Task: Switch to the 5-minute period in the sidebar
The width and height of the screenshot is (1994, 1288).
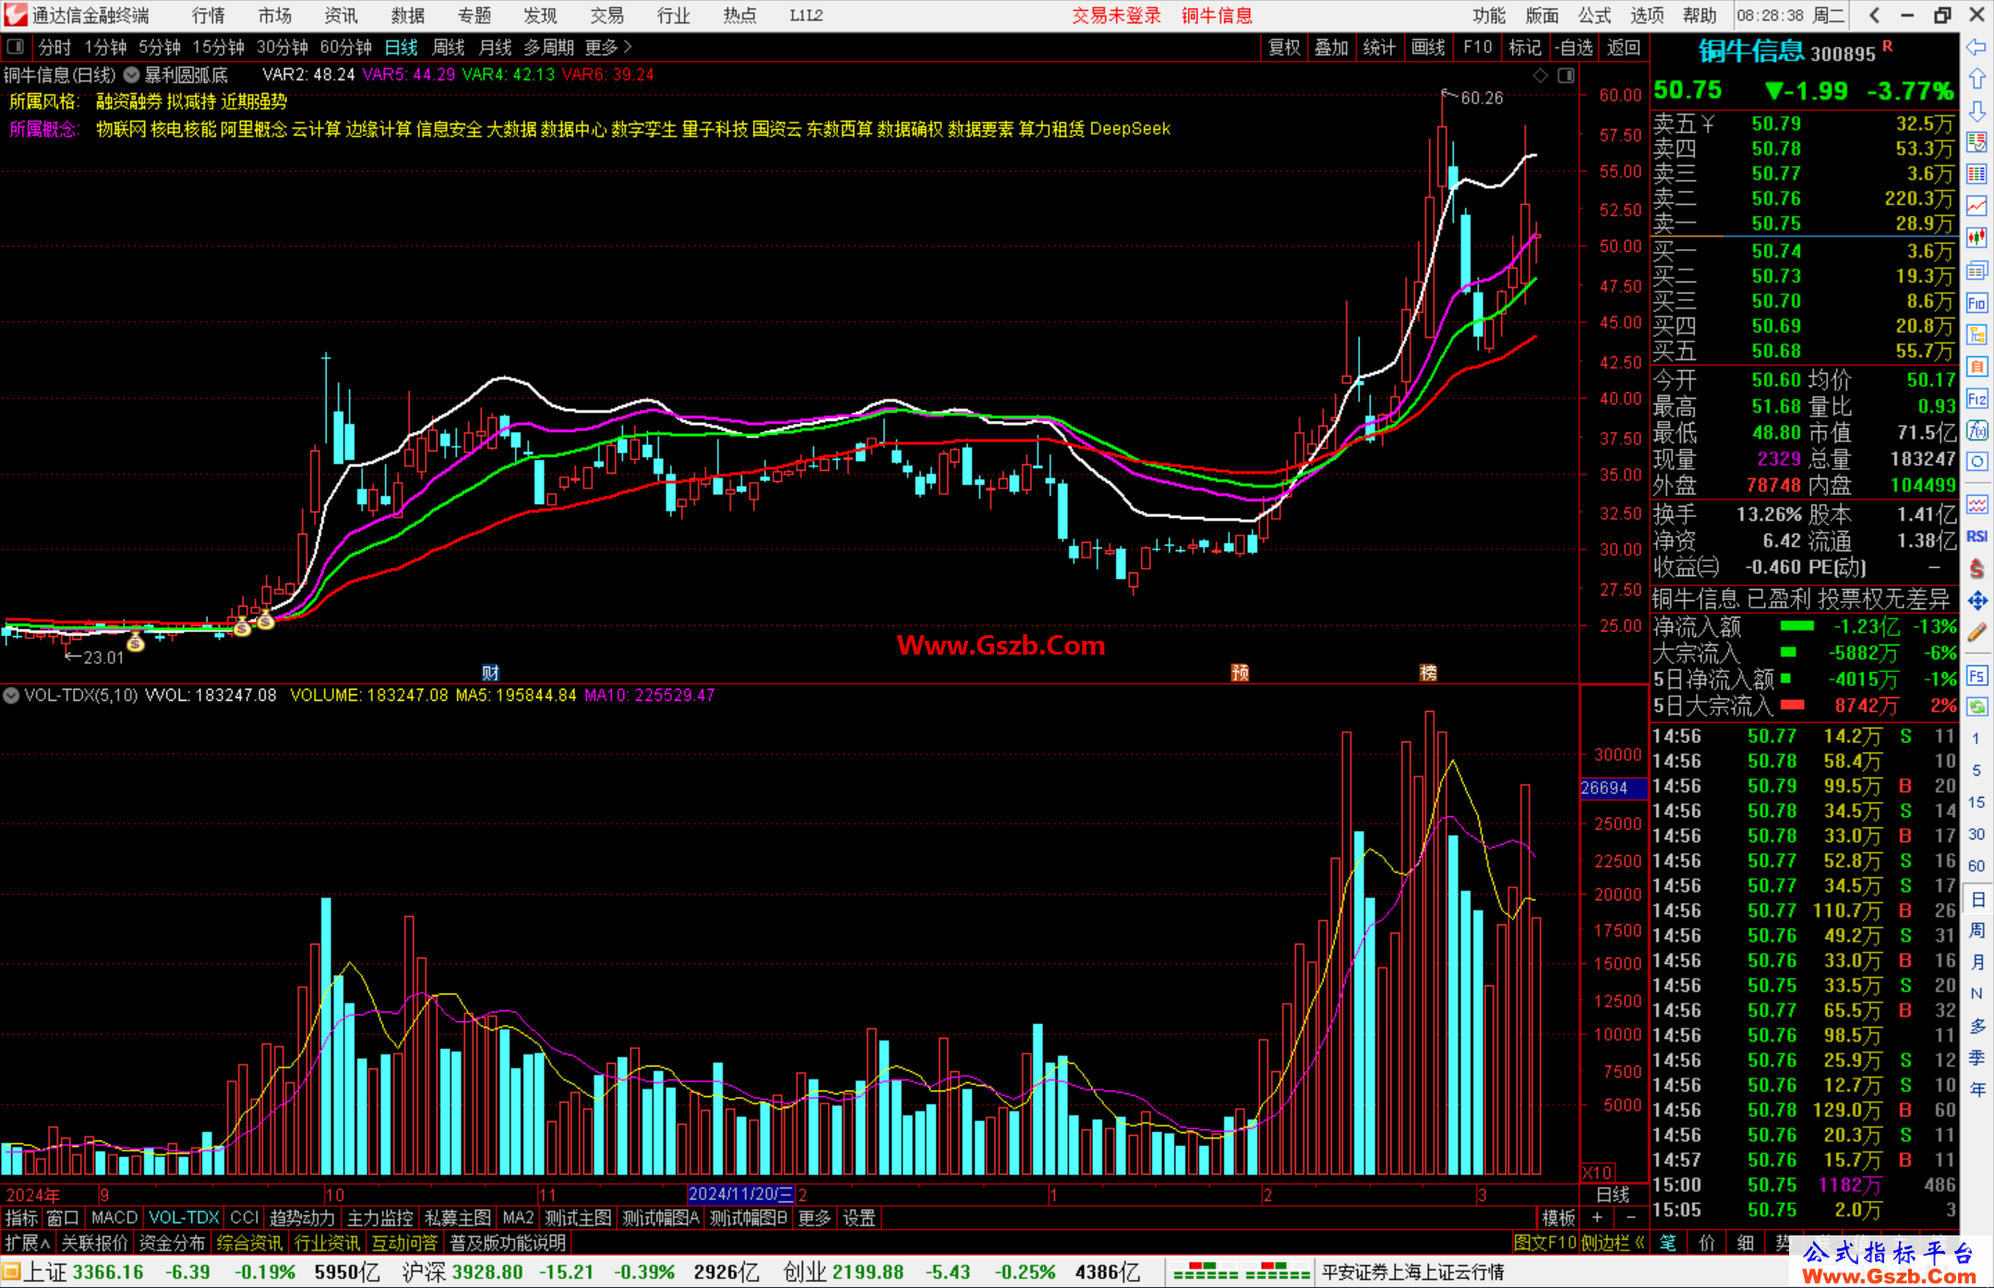Action: pos(1976,770)
